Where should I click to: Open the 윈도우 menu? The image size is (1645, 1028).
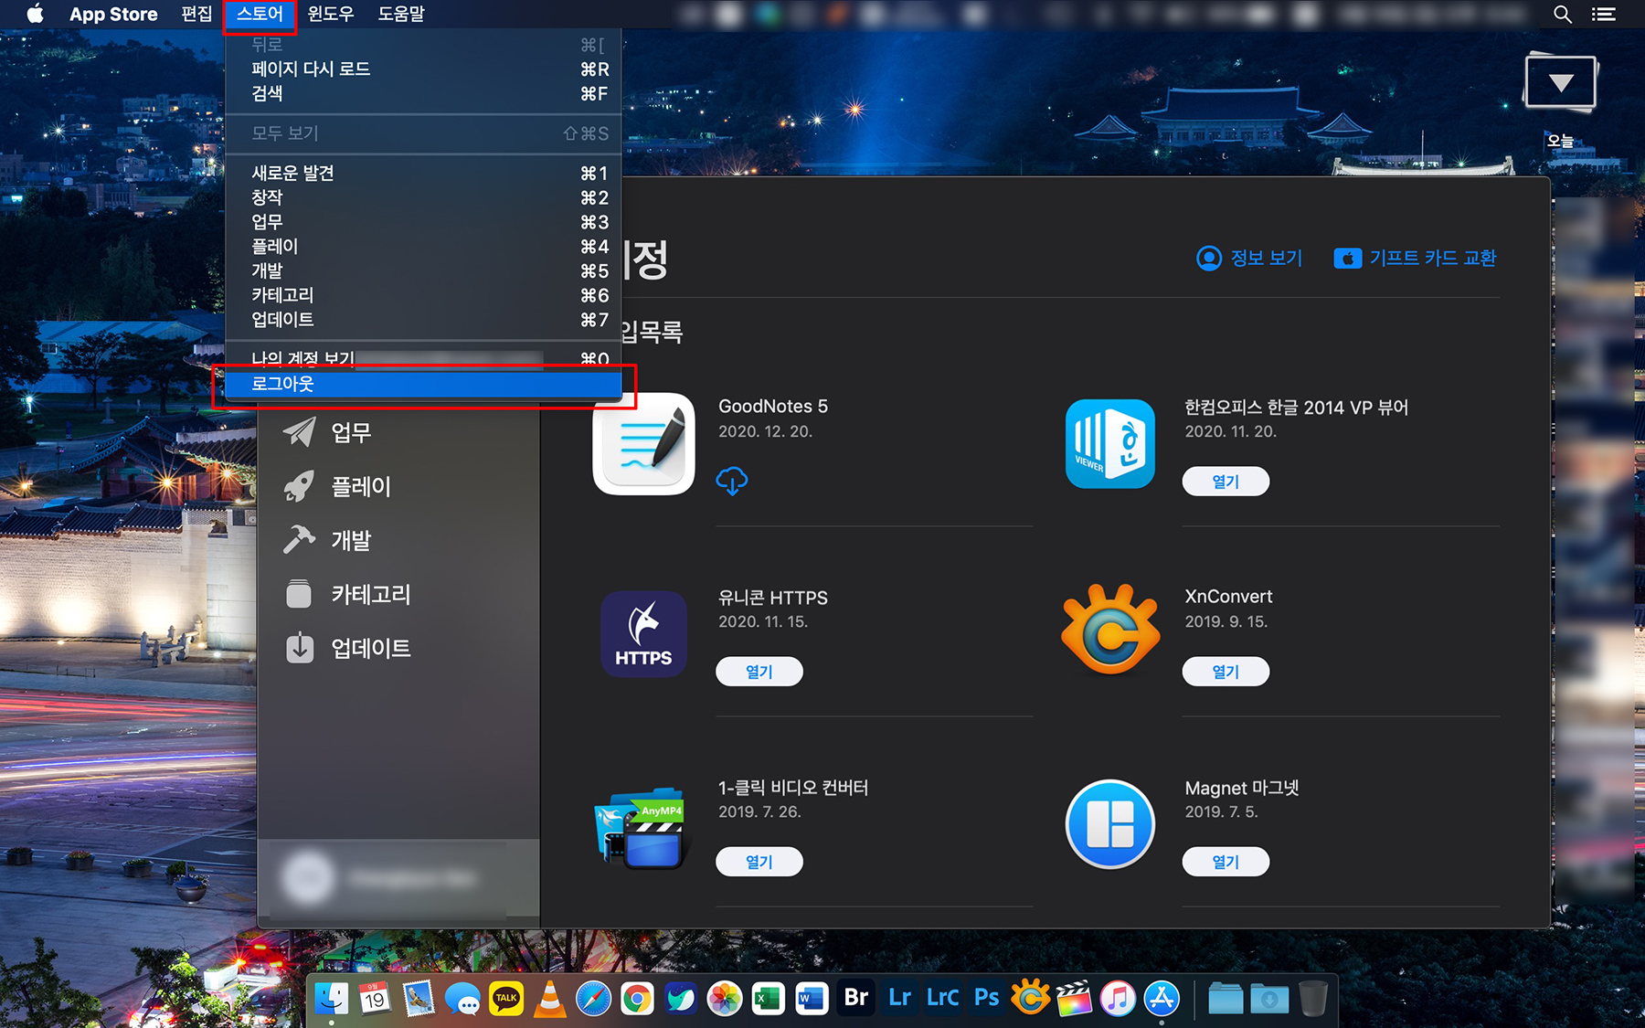click(x=331, y=14)
